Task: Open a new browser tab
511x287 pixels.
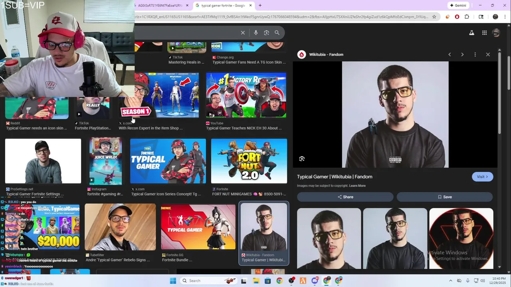Action: (260, 5)
